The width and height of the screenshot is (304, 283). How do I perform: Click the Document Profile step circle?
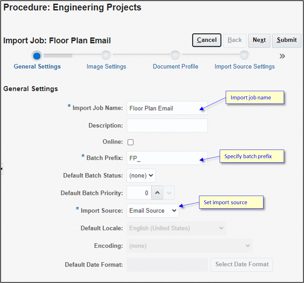[x=175, y=55]
